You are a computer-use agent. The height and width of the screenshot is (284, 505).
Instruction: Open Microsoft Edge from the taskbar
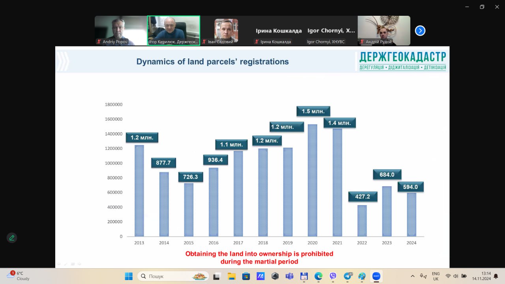click(318, 276)
